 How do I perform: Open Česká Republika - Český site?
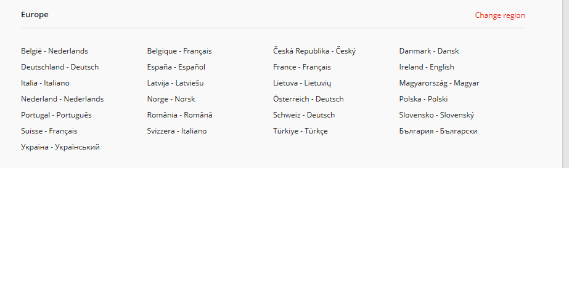[x=314, y=51]
